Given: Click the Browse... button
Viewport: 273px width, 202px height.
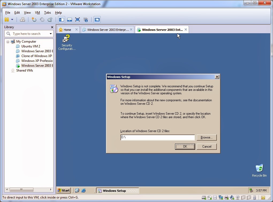Looking at the screenshot, I should tap(207, 137).
